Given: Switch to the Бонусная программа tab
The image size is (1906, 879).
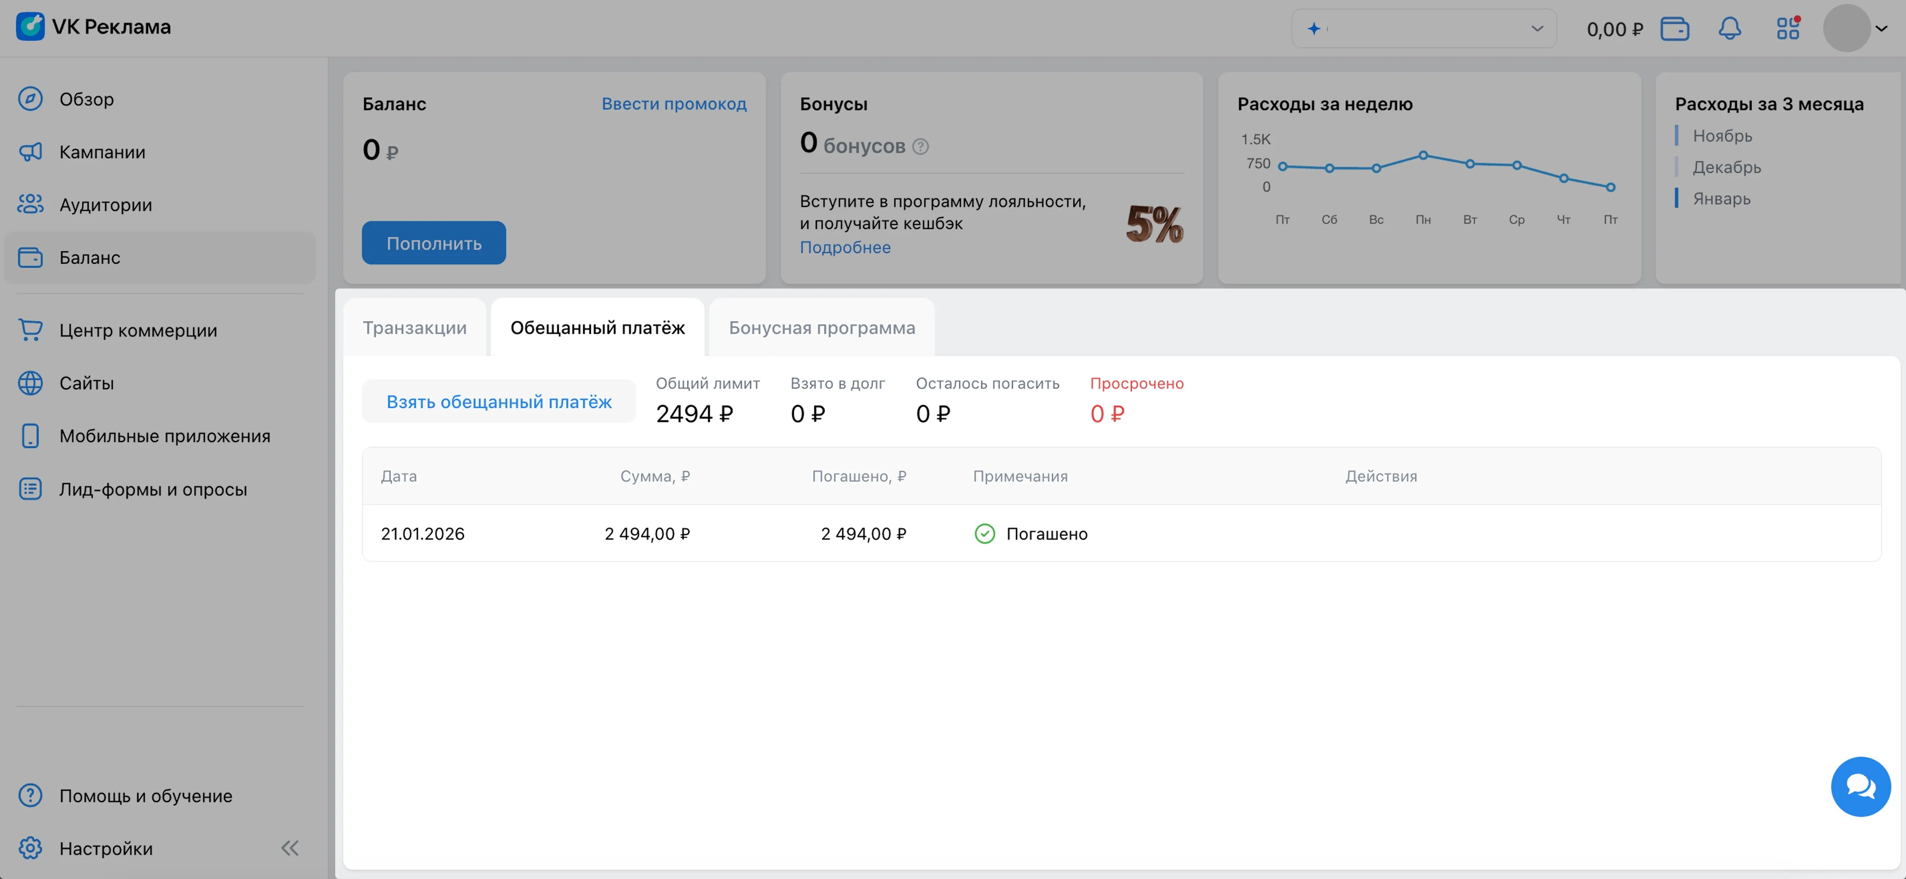Looking at the screenshot, I should coord(821,328).
